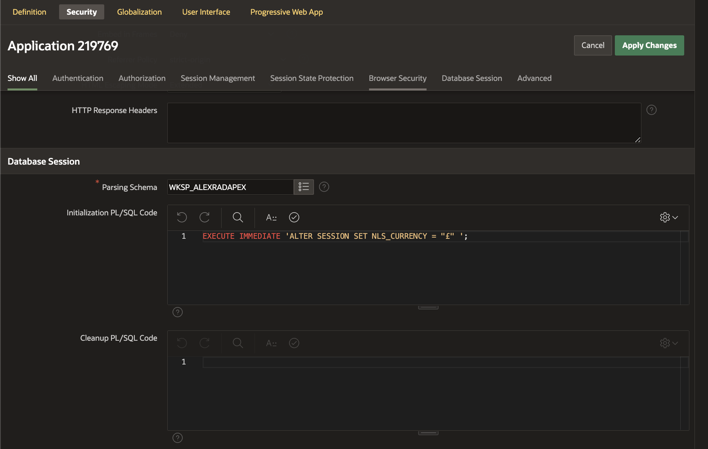Show help for HTTP Response Headers

point(651,110)
